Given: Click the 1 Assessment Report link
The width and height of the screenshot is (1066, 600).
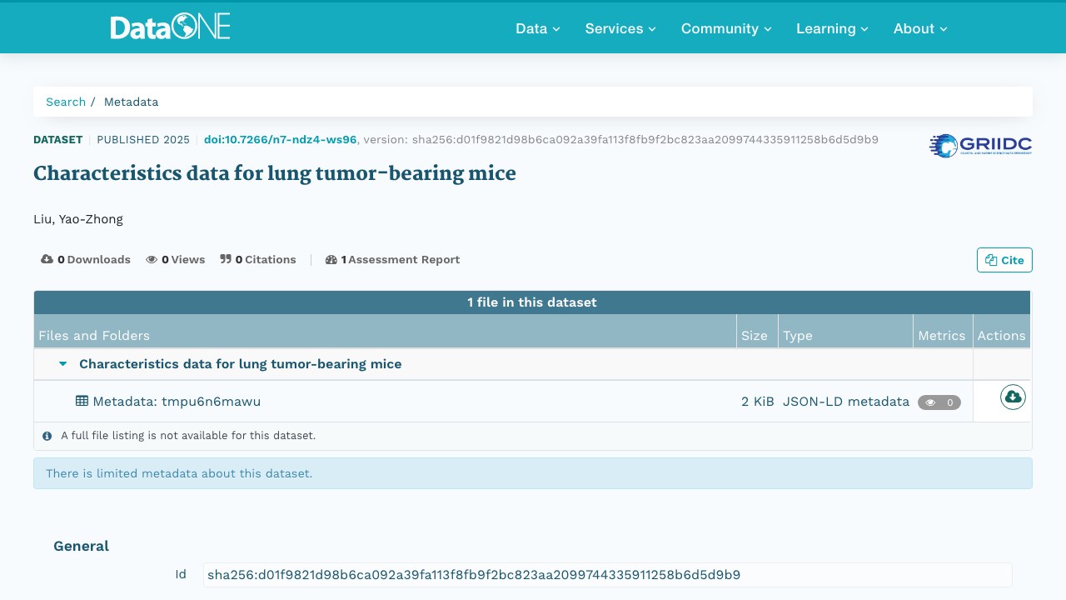Looking at the screenshot, I should point(392,260).
